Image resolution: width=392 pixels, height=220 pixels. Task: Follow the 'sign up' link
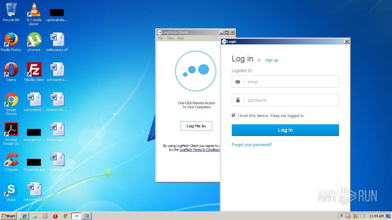click(272, 60)
